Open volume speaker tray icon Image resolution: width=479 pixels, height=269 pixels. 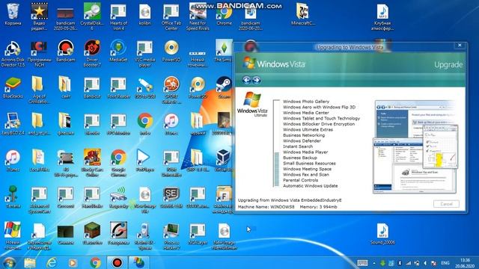tap(425, 263)
